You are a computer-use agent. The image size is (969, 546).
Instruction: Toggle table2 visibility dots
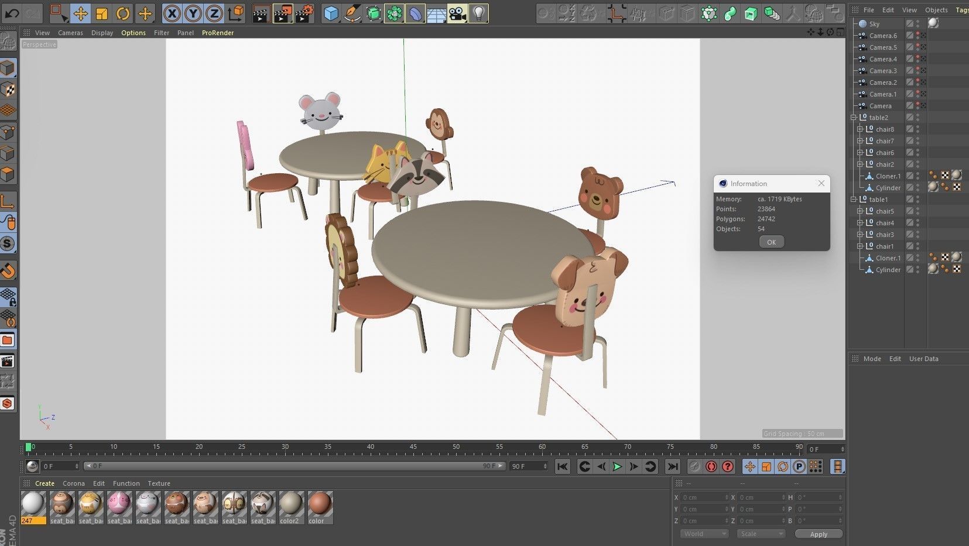[917, 118]
